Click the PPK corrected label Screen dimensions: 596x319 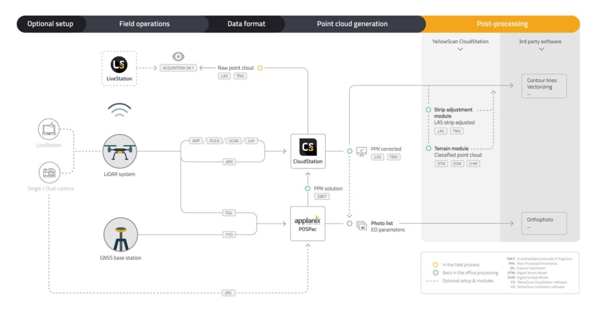(386, 149)
